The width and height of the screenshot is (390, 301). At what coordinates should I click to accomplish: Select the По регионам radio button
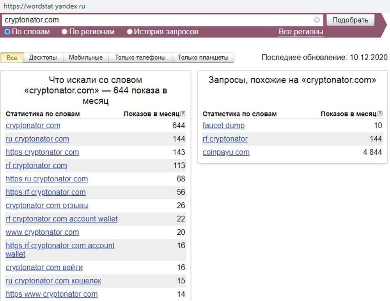pyautogui.click(x=64, y=32)
